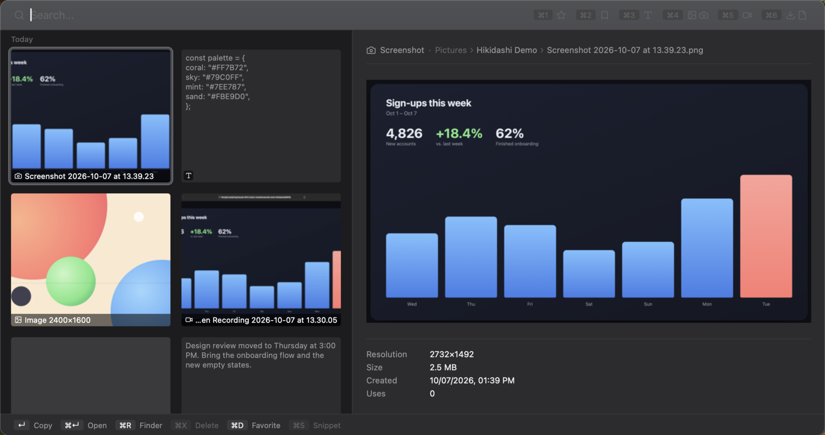
Task: Filter to text clips with the T icon
Action: (648, 15)
